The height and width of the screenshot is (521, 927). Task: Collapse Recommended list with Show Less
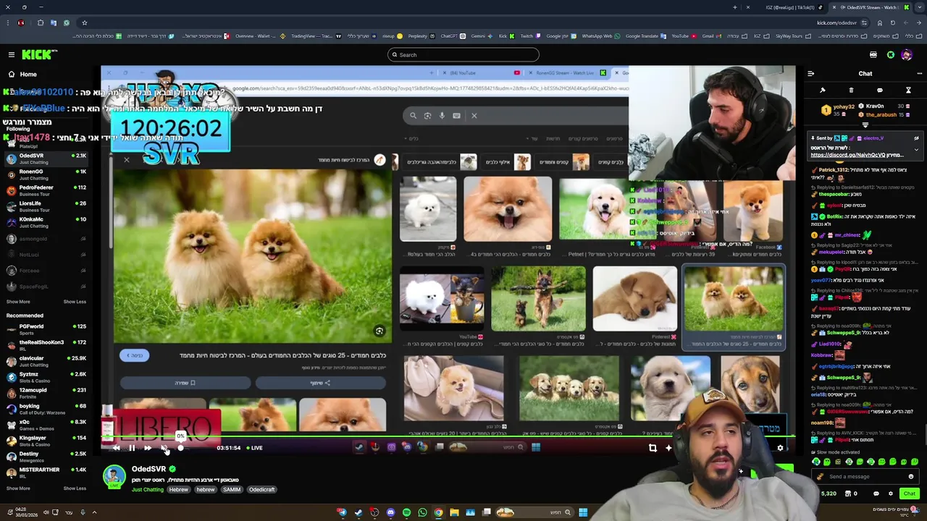[x=75, y=488]
